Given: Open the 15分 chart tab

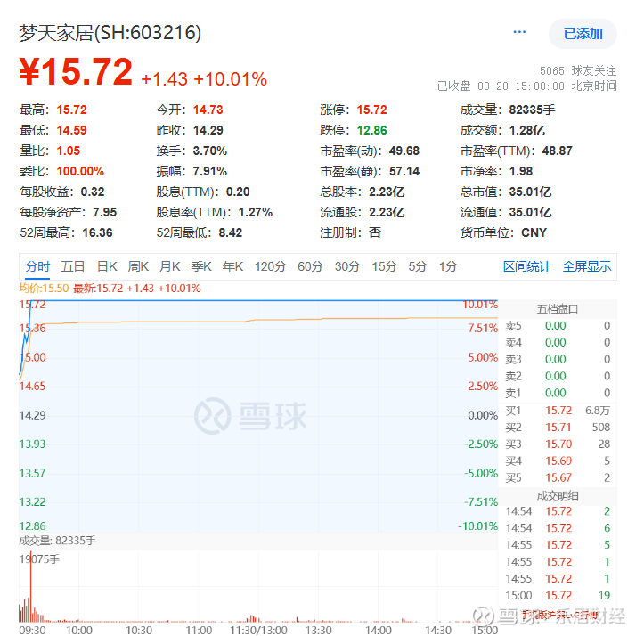Looking at the screenshot, I should (x=384, y=266).
